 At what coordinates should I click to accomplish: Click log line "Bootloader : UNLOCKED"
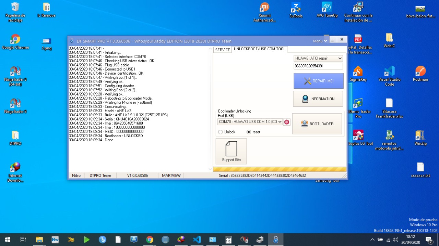pyautogui.click(x=106, y=136)
